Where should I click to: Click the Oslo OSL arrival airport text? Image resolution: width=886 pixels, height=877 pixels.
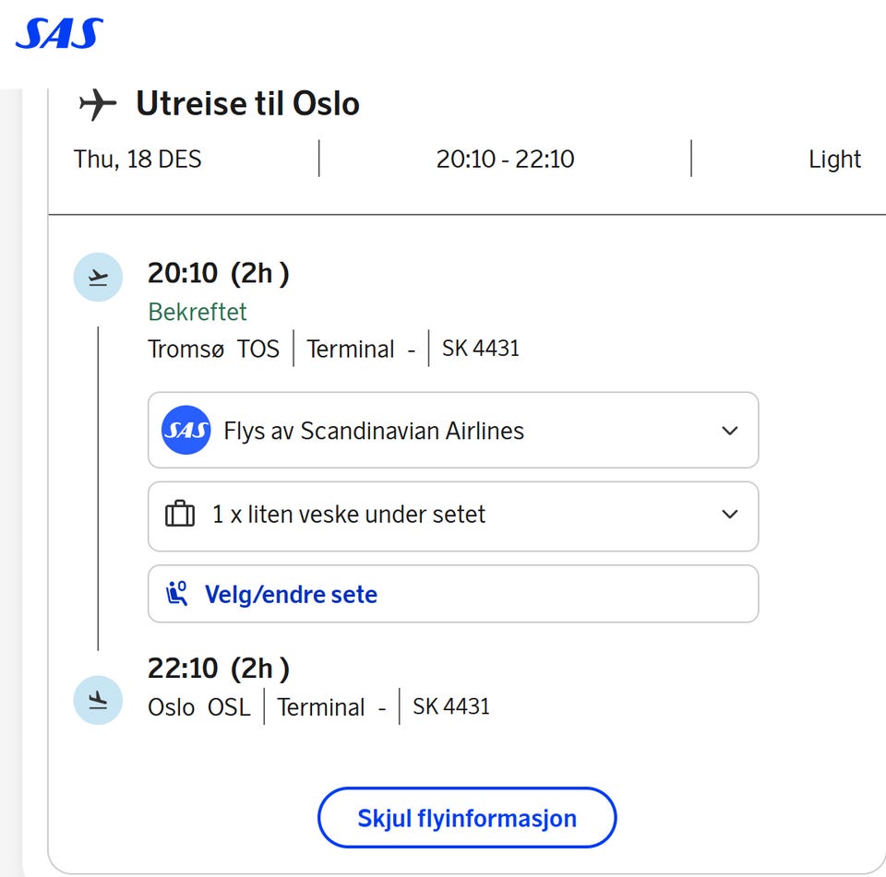click(x=199, y=707)
